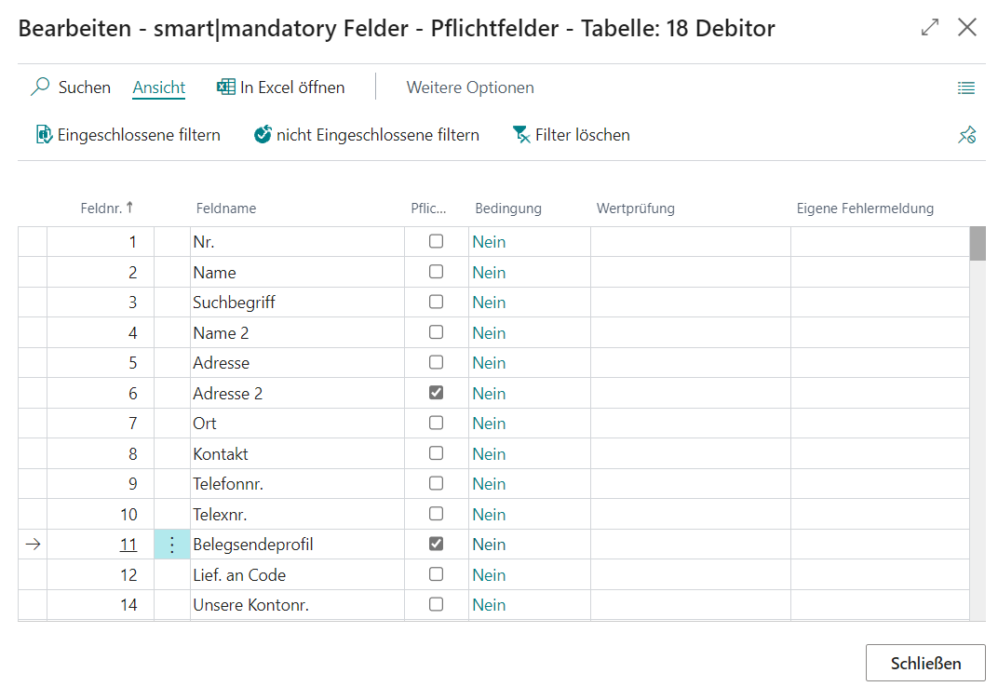Select the Ansicht menu item
998x700 pixels.
pyautogui.click(x=158, y=87)
